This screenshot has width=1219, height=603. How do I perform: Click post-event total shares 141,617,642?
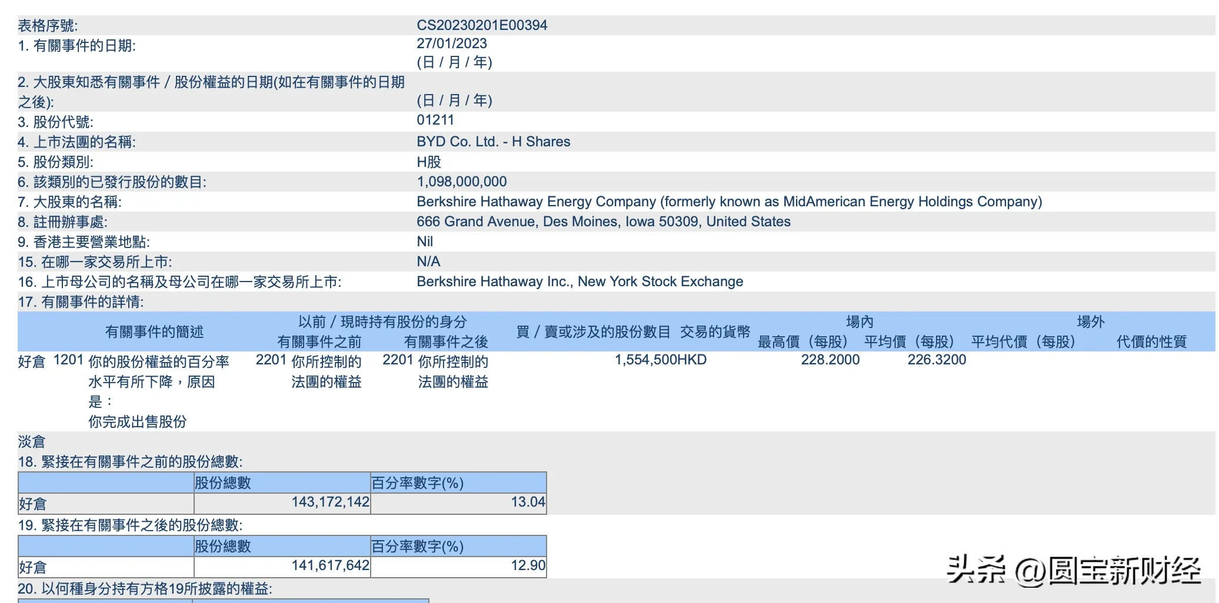tap(331, 565)
